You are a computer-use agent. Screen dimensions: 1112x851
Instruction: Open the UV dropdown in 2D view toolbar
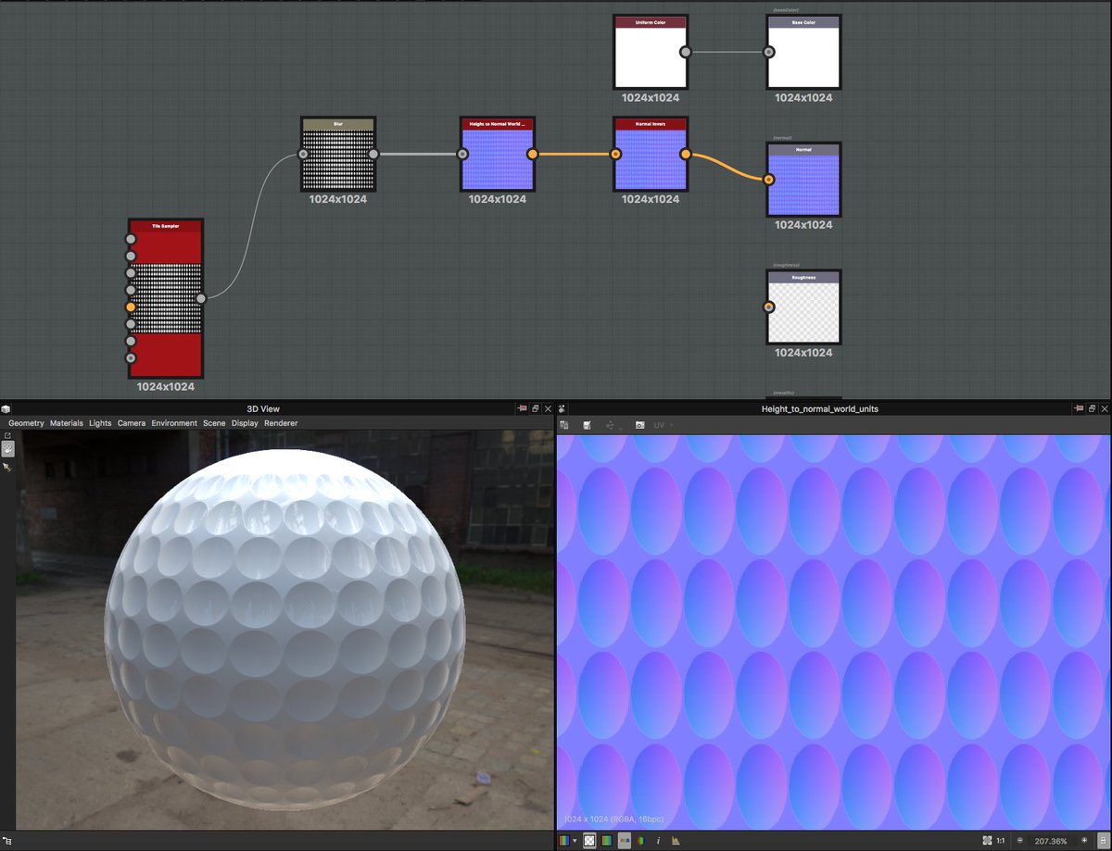[x=661, y=424]
